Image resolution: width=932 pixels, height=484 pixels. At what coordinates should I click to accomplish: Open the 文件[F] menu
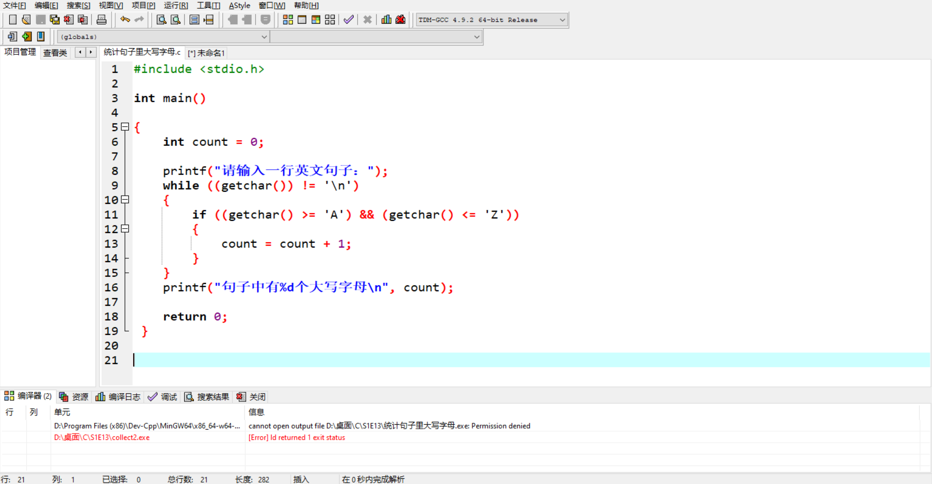[x=15, y=5]
